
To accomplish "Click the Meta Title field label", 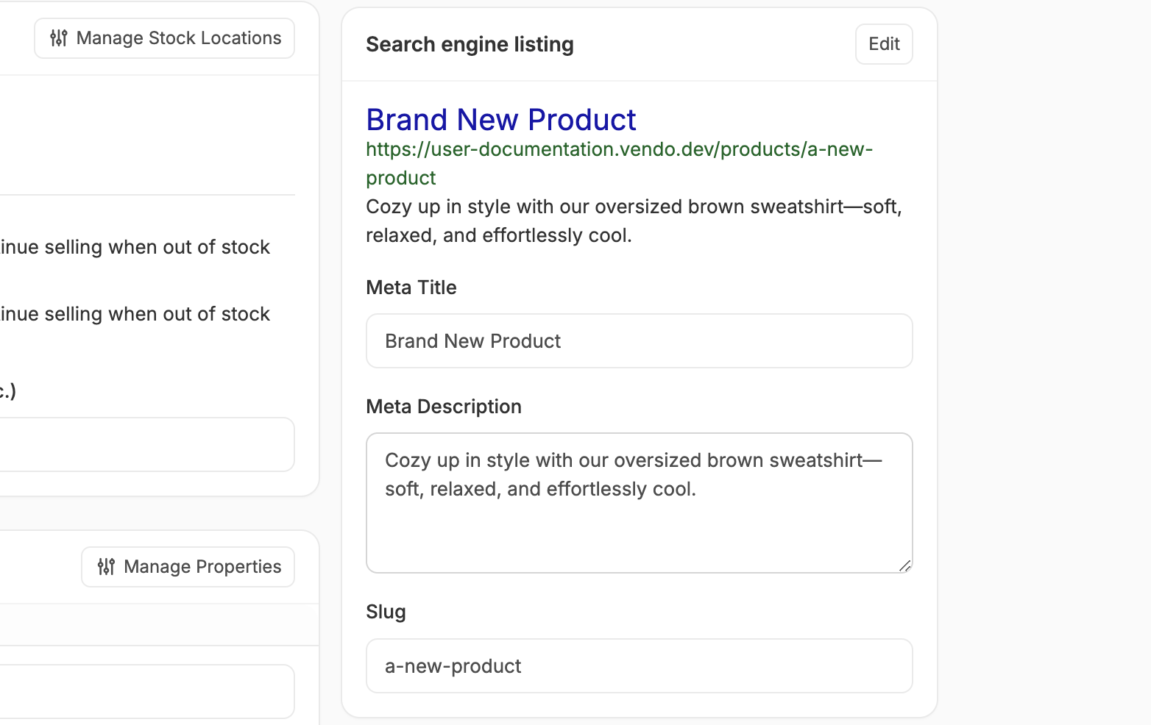I will pyautogui.click(x=411, y=287).
